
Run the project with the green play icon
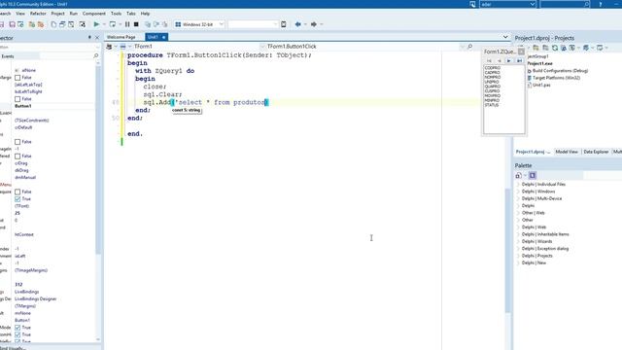(x=96, y=24)
